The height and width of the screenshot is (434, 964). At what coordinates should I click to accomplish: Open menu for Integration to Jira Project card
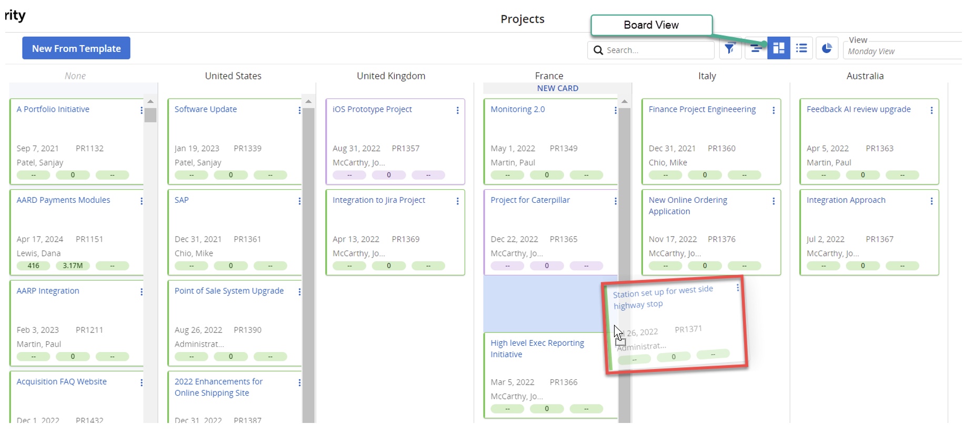tap(457, 201)
